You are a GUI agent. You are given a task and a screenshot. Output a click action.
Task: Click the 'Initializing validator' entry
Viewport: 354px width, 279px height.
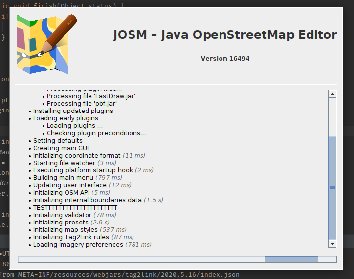click(x=75, y=215)
